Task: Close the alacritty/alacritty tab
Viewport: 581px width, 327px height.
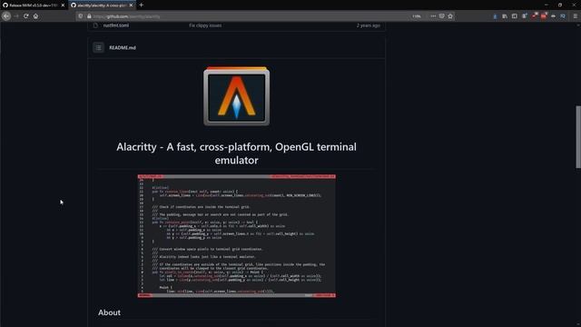Action: [131, 5]
